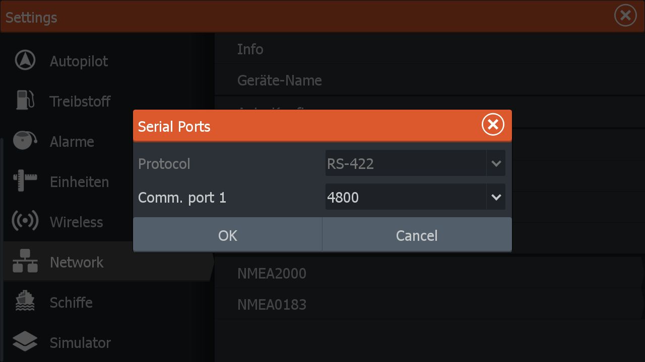This screenshot has height=362, width=645.
Task: Select the Geräte-Name row
Action: tap(280, 80)
